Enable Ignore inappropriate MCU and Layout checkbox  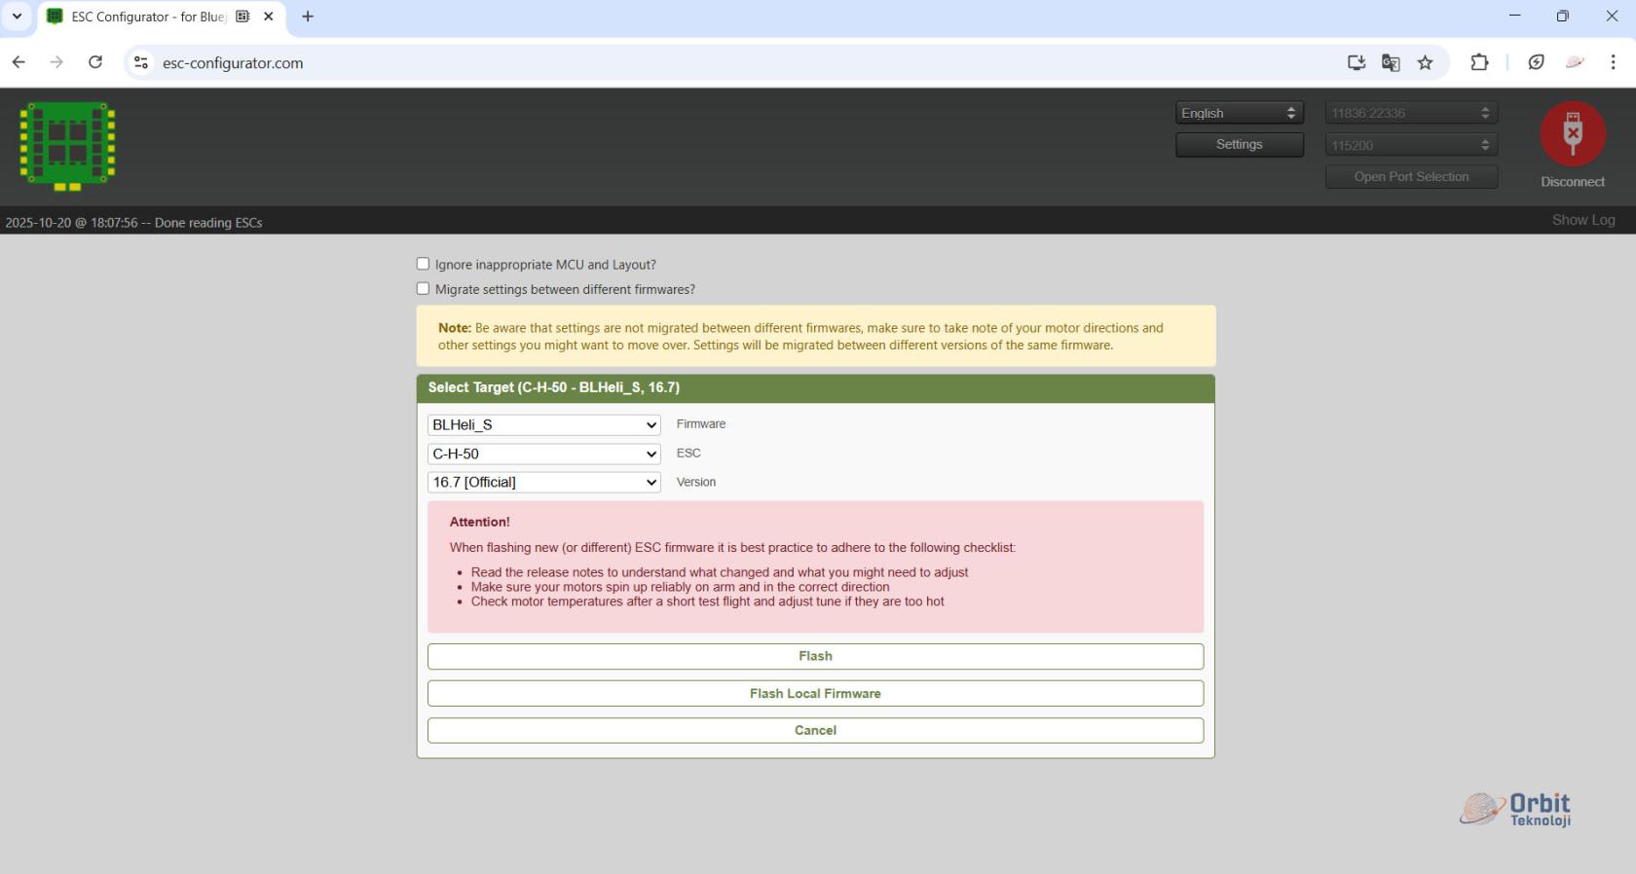click(x=423, y=264)
